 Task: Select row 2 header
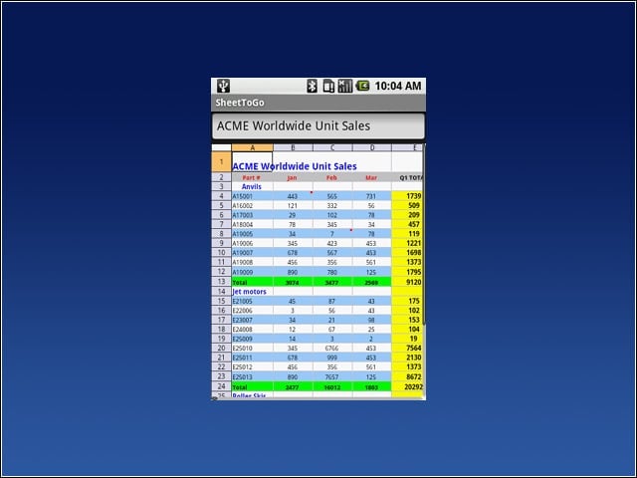(x=221, y=177)
